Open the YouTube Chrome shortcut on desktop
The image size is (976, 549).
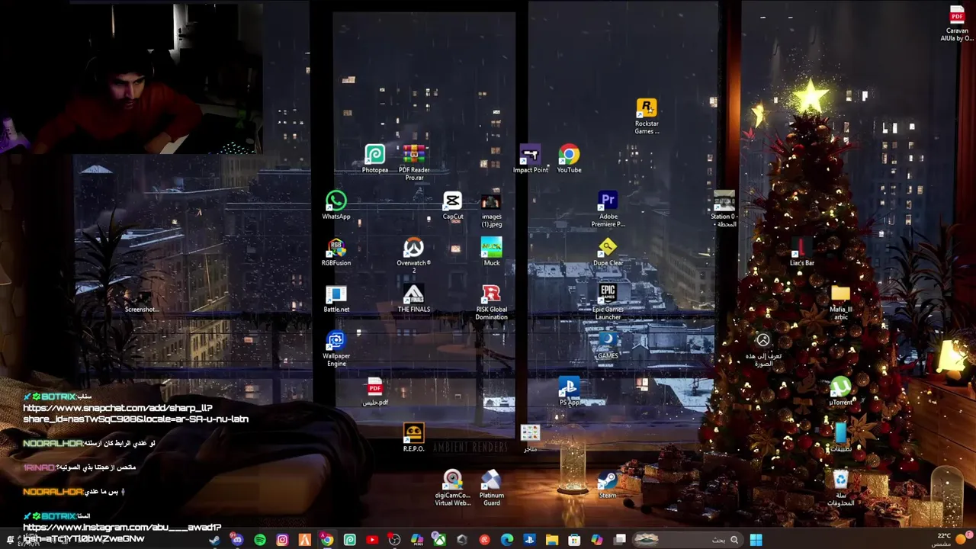(569, 159)
